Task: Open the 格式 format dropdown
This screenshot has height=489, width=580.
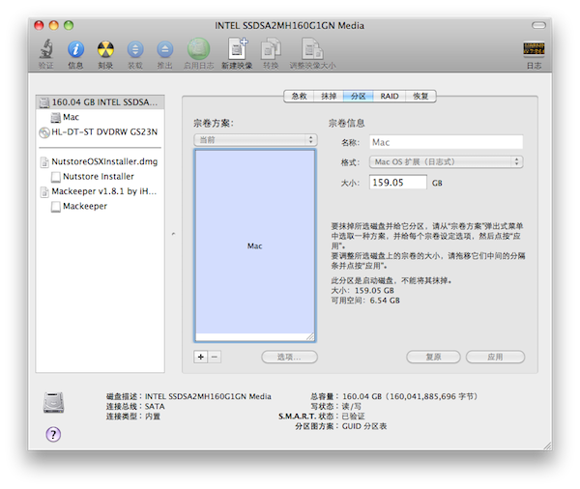Action: click(446, 161)
